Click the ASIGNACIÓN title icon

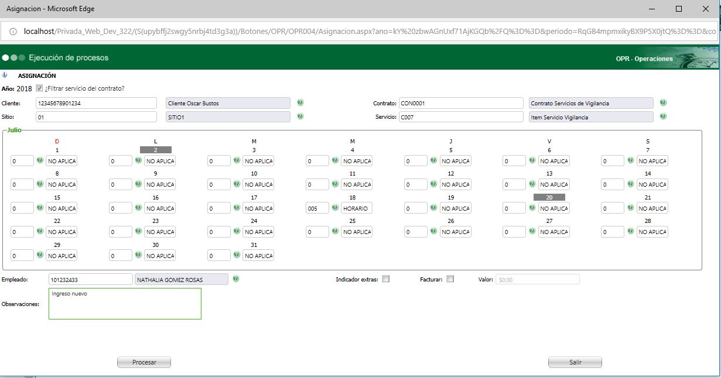tap(5, 75)
